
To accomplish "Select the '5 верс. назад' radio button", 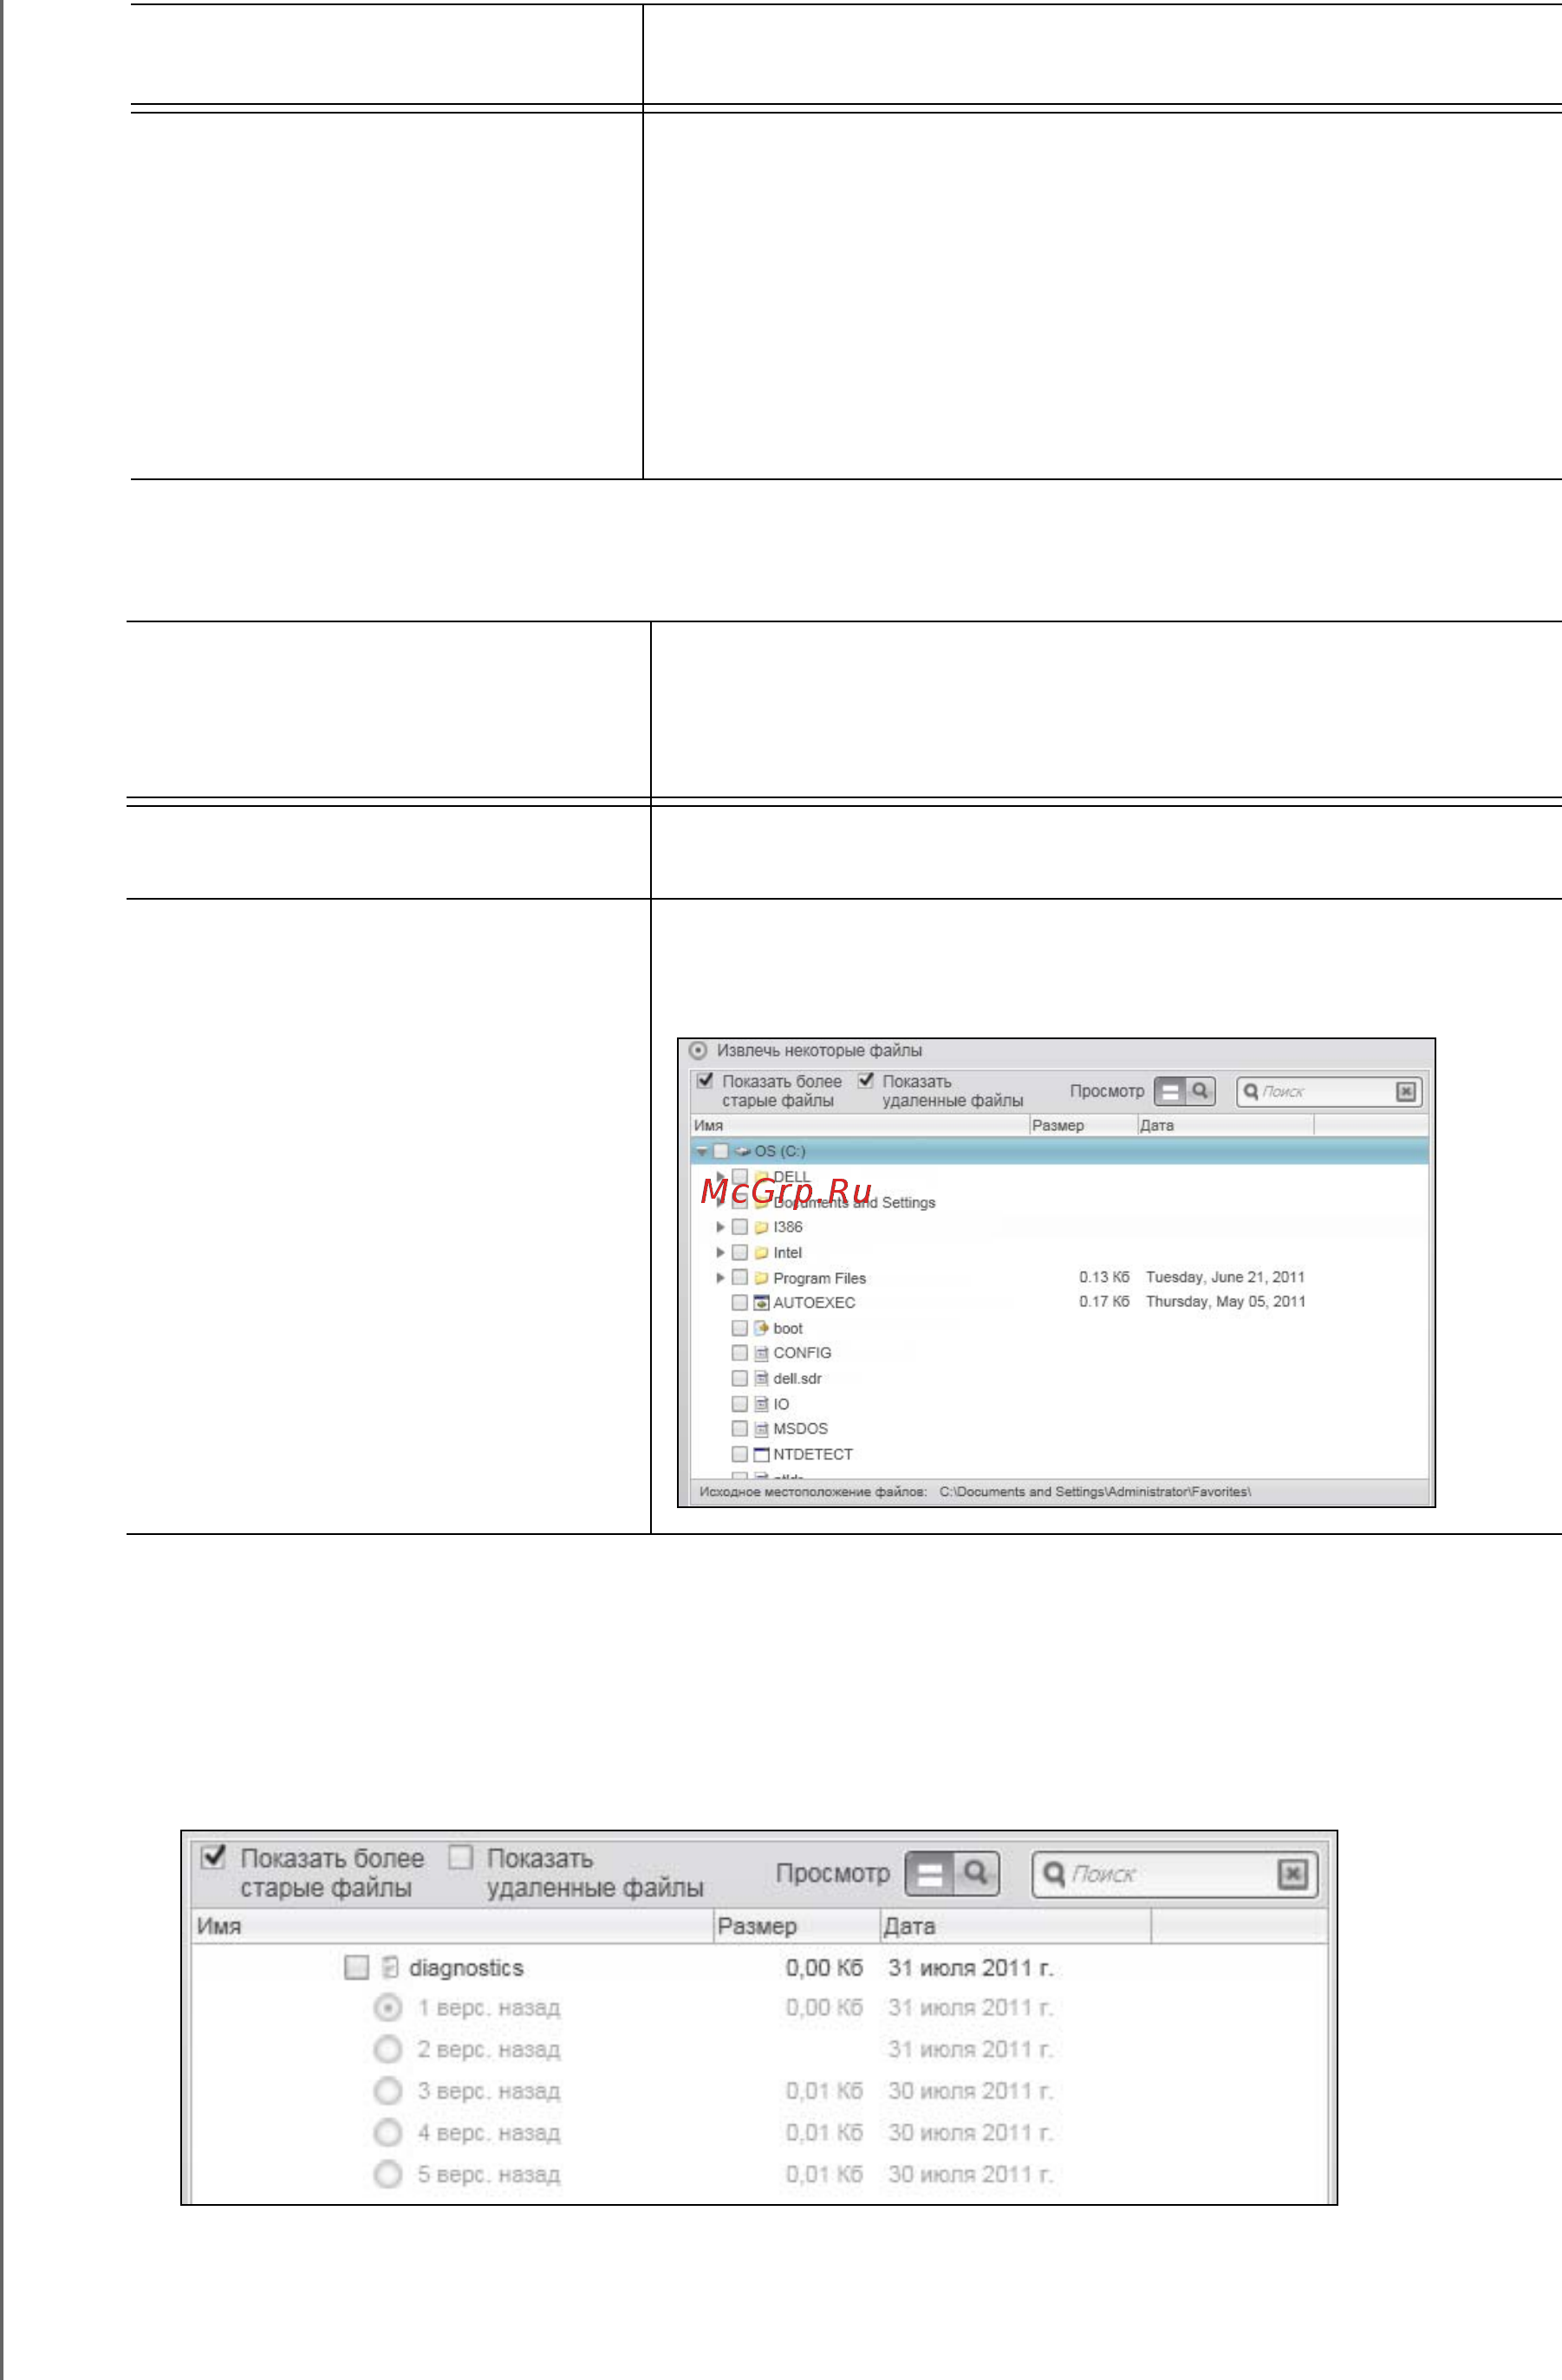I will click(x=388, y=2174).
